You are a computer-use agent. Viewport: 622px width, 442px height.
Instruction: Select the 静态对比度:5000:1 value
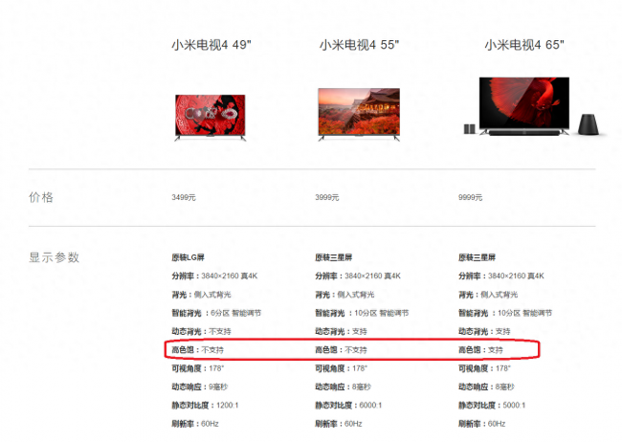point(492,405)
